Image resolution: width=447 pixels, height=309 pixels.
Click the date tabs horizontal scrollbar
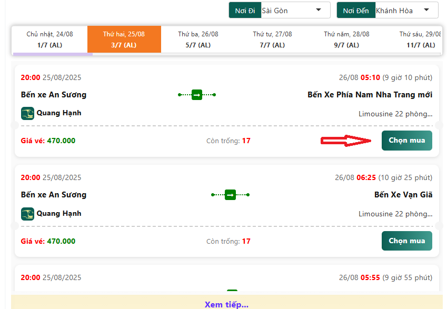pos(53,54)
